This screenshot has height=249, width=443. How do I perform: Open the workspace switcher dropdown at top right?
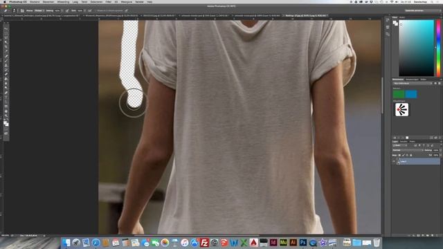(422, 11)
